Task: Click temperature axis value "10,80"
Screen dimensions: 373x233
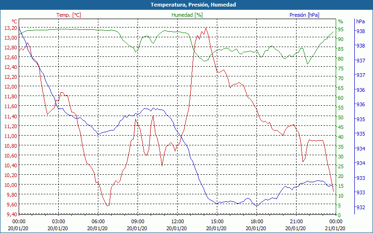Action: 11,145
